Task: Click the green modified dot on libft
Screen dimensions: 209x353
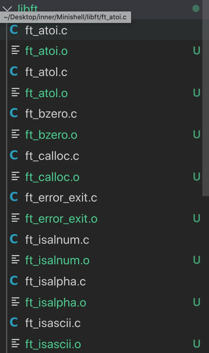Action: tap(196, 8)
